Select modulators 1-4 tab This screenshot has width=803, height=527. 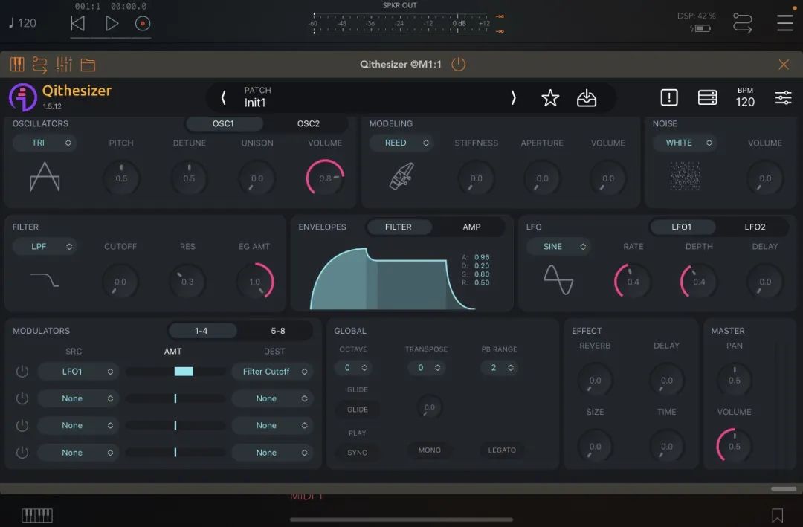(201, 331)
